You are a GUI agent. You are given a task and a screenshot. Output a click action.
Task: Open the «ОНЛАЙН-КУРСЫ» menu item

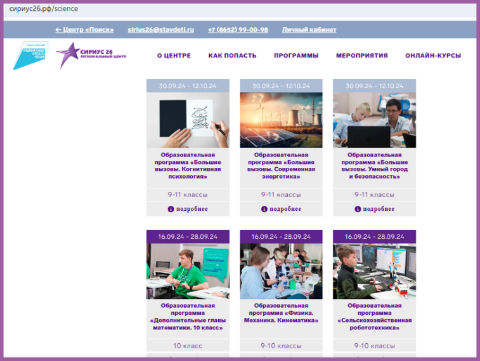[433, 56]
